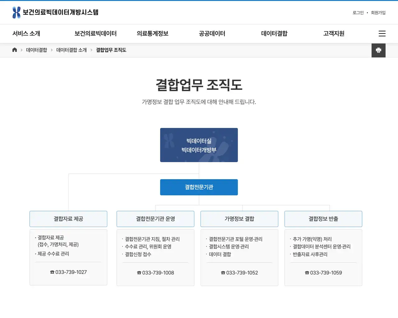
Task: Click the 가명정보 결합 header box
Action: [x=239, y=219]
